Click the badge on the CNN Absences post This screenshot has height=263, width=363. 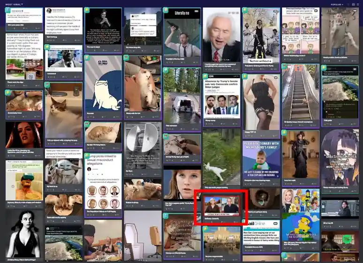pos(205,76)
